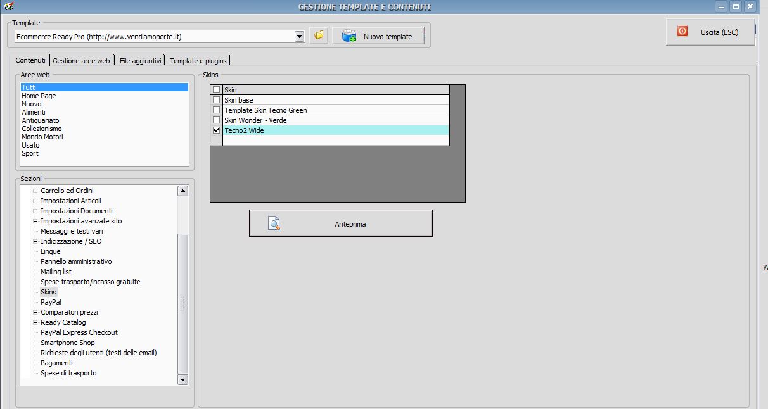Click the app icon in title bar
768x409 pixels.
pyautogui.click(x=8, y=6)
